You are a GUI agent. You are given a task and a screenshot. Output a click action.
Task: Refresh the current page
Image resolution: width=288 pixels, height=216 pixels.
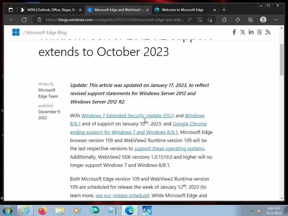pos(24,20)
